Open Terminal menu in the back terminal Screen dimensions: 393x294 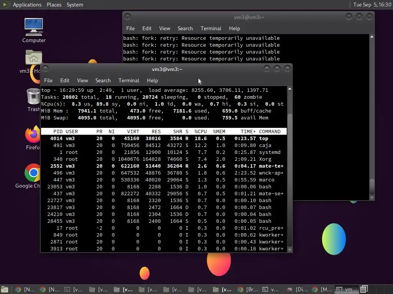211,28
